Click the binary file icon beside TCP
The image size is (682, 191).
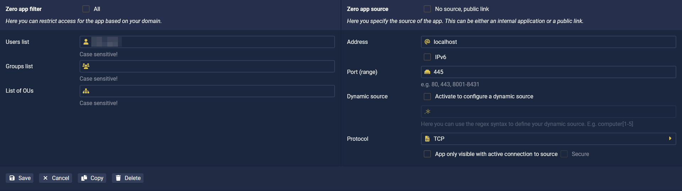point(427,139)
